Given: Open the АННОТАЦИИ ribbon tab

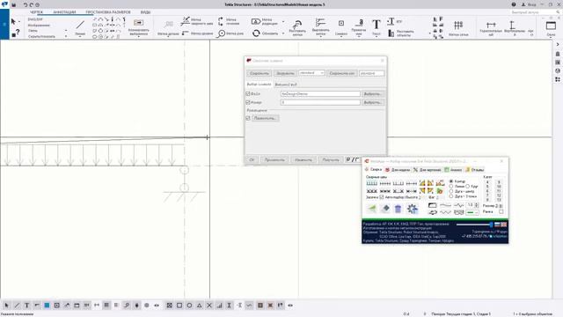Looking at the screenshot, I should pos(64,12).
